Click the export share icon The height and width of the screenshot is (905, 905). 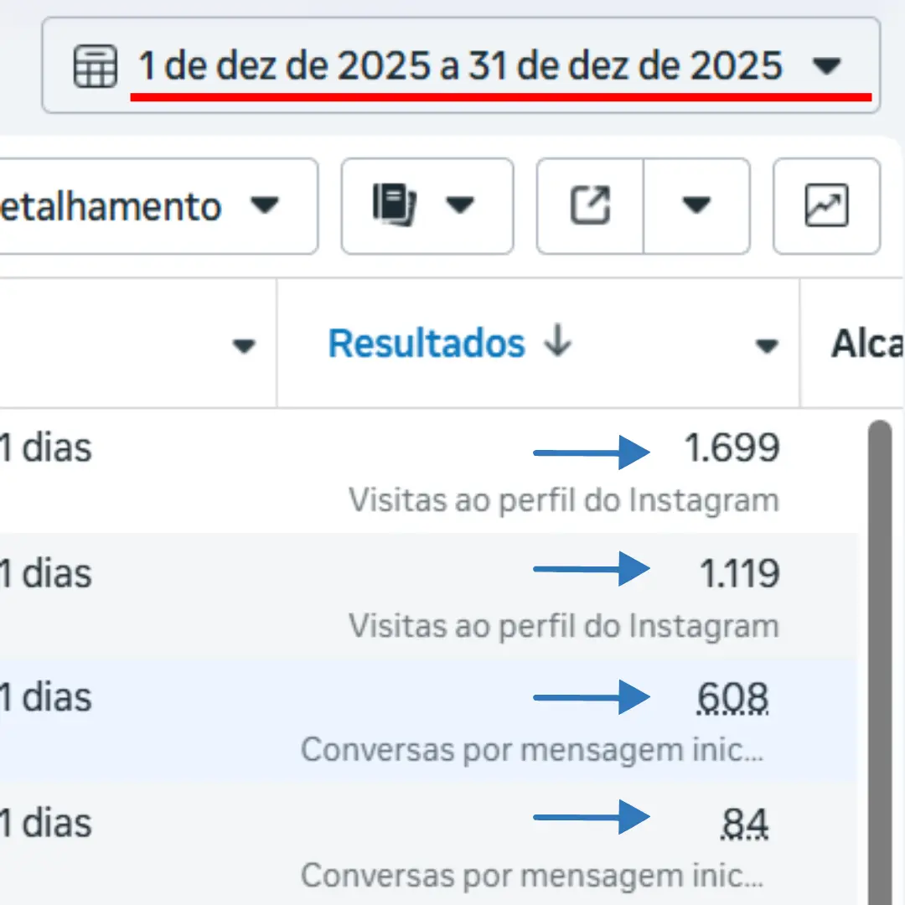coord(591,206)
